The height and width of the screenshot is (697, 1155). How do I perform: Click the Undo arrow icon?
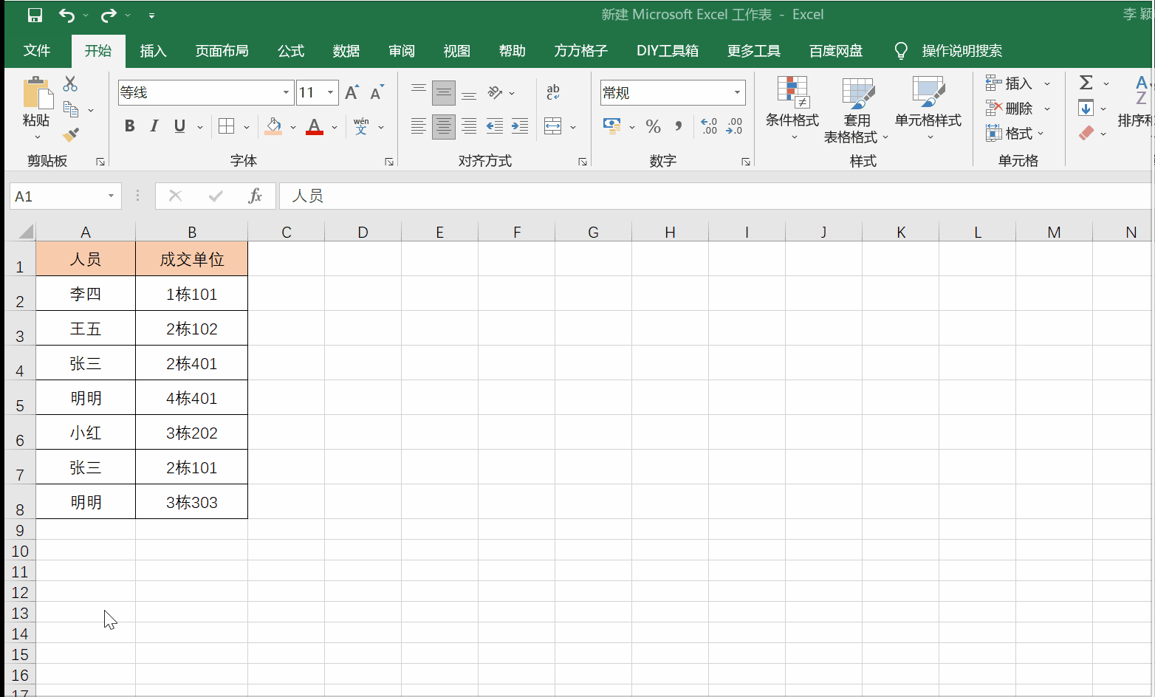tap(66, 15)
